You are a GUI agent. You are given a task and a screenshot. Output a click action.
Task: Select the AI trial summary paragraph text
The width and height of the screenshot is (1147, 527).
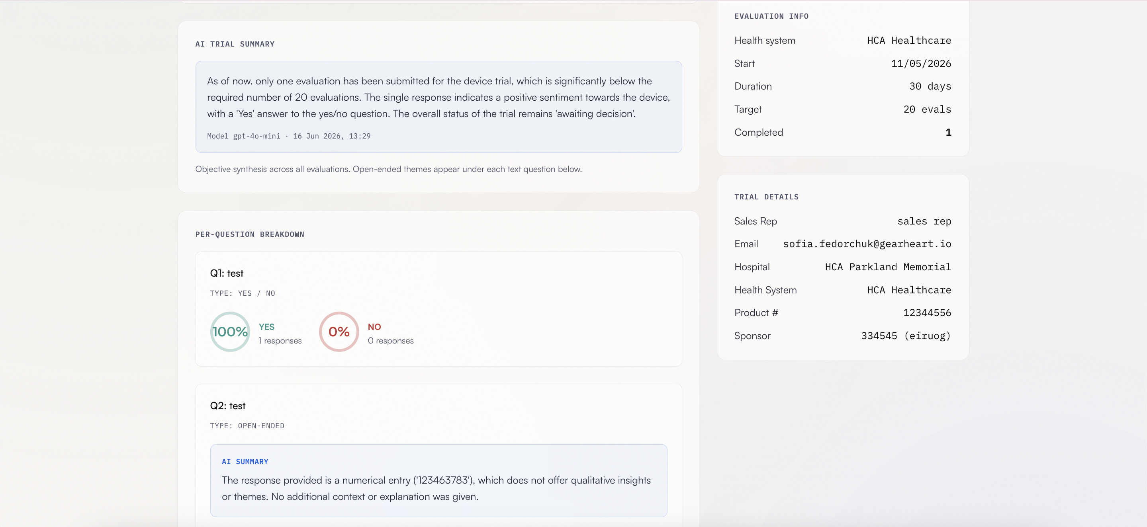click(x=438, y=97)
